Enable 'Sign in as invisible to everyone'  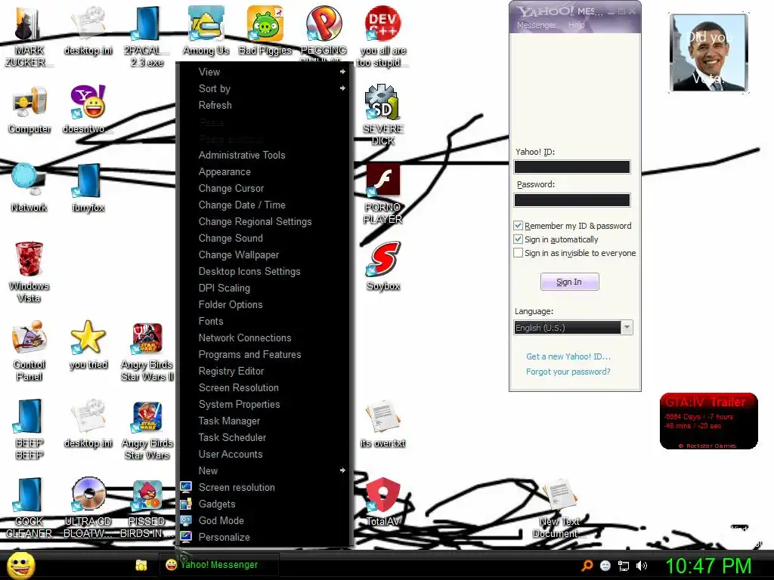click(x=518, y=252)
